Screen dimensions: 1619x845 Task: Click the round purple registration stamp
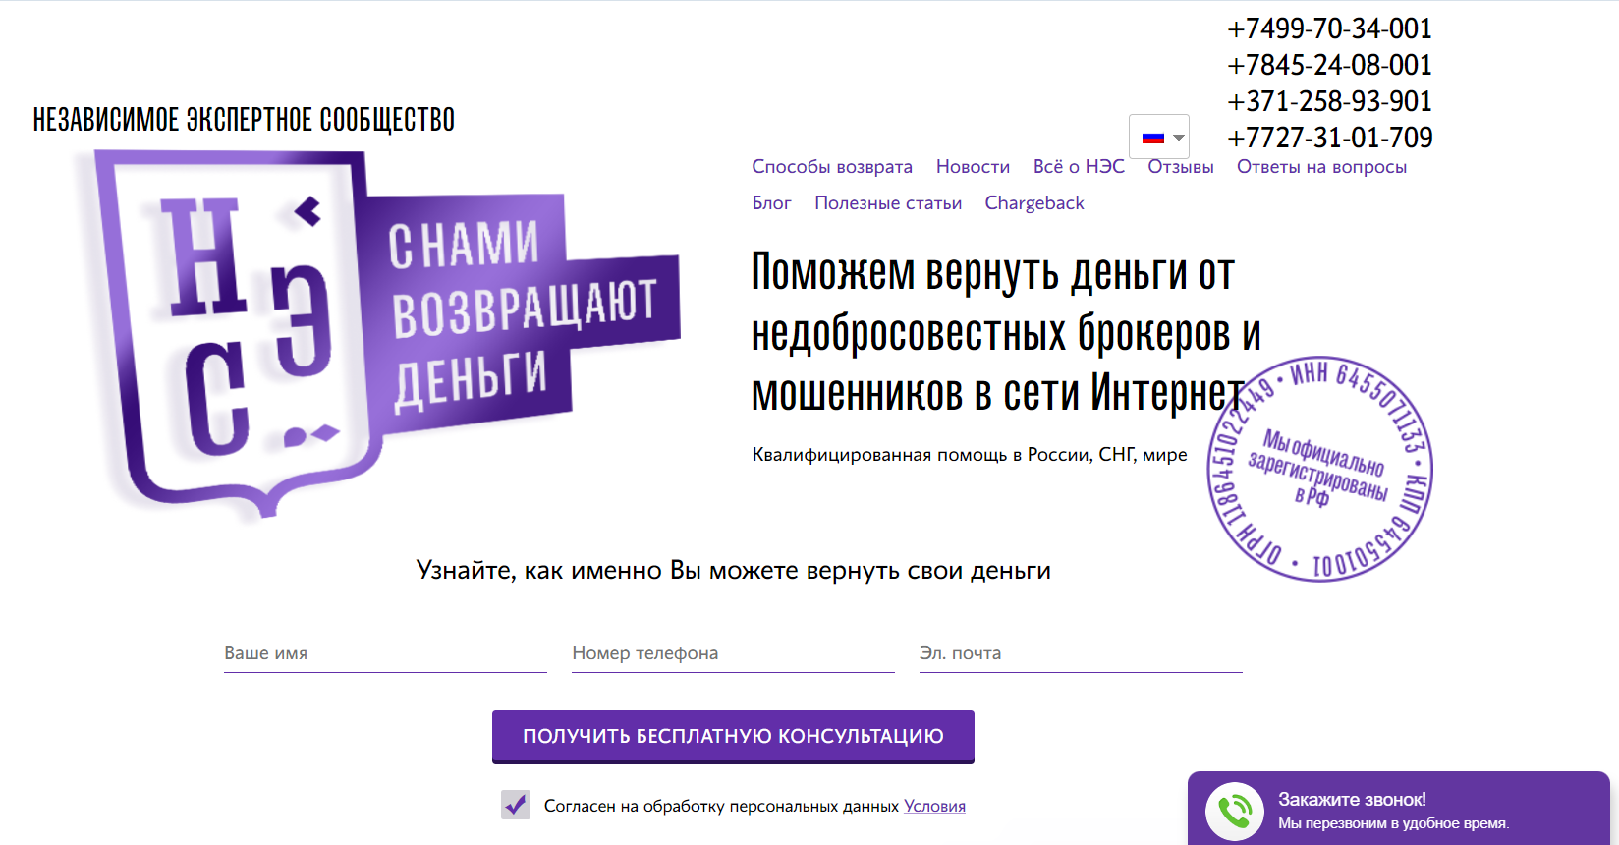[x=1319, y=469]
